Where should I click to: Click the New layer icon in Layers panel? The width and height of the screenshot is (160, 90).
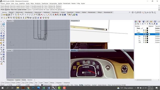[136, 24]
